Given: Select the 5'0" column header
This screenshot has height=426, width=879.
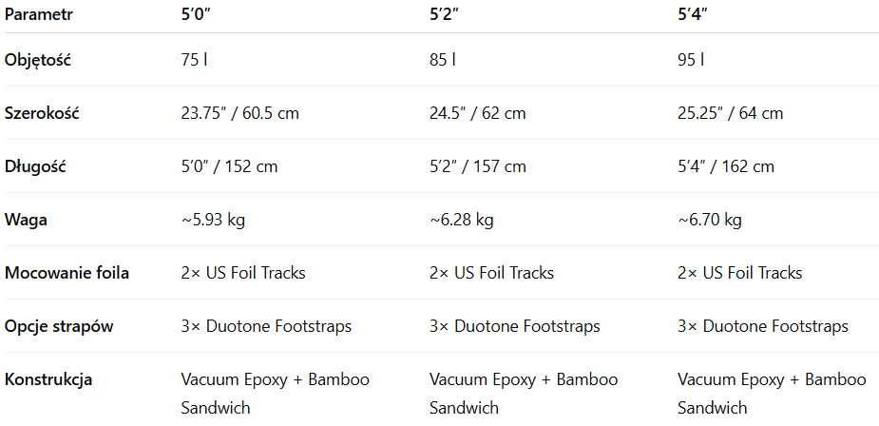Looking at the screenshot, I should pyautogui.click(x=197, y=15).
